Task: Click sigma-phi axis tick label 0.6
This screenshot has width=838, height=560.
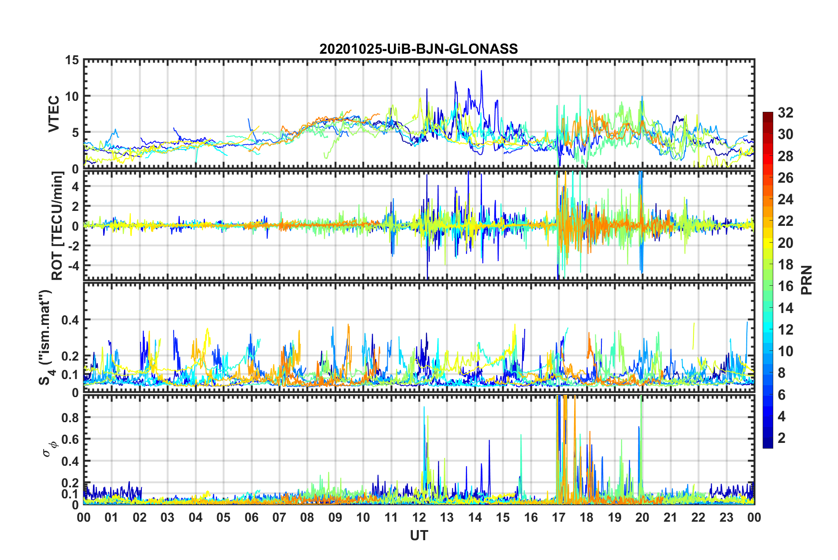Action: click(70, 439)
